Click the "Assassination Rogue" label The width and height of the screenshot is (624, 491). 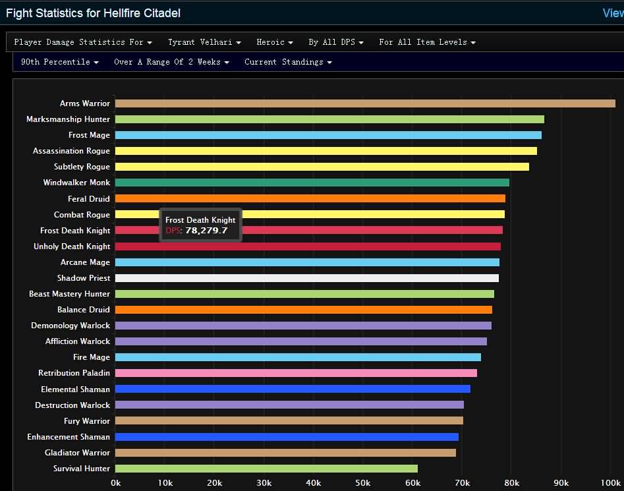71,151
